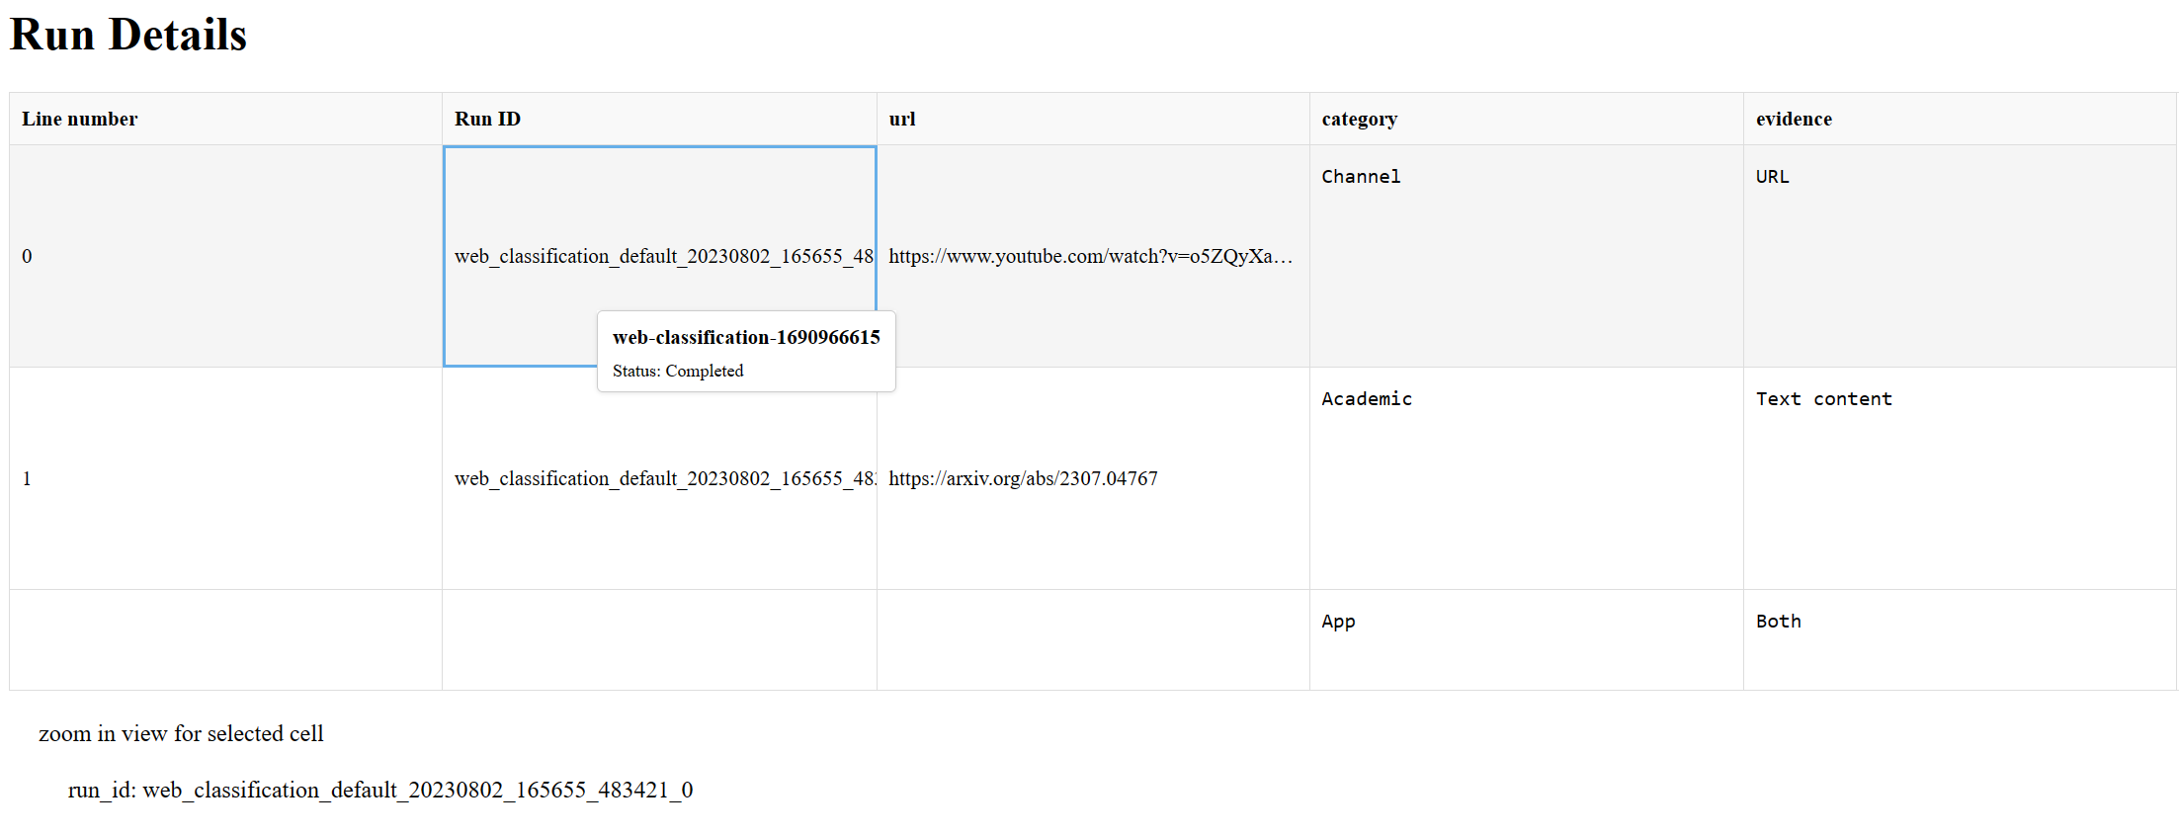
Task: Click the evidence column header
Action: [1960, 119]
